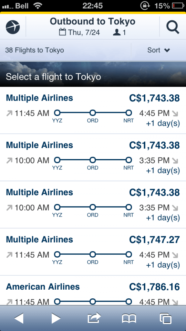Tap ORD stop marker on first flight
This screenshot has height=331, width=186.
coord(93,113)
